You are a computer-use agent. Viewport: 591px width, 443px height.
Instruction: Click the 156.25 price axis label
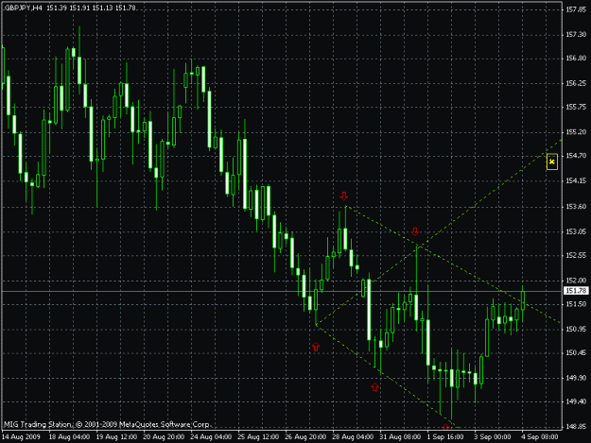(576, 83)
